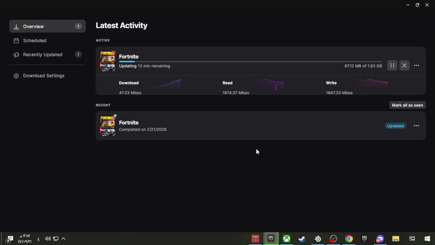The width and height of the screenshot is (435, 245).
Task: Click active Fortnite game thumbnail
Action: [107, 61]
